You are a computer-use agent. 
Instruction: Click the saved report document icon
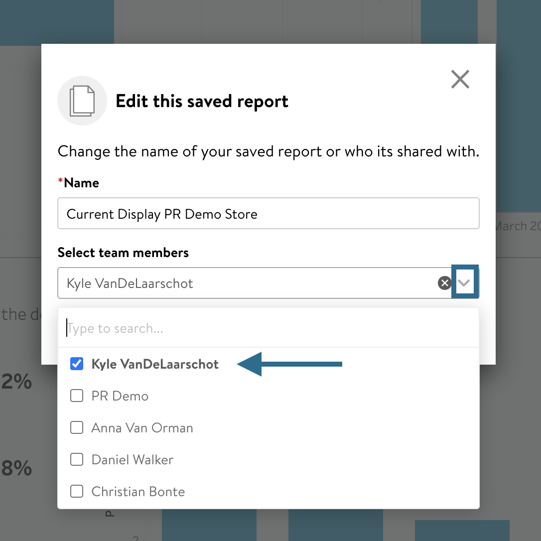coord(82,101)
